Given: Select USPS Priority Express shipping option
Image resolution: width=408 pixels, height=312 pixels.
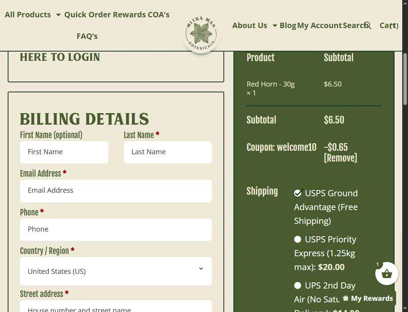Looking at the screenshot, I should 298,239.
